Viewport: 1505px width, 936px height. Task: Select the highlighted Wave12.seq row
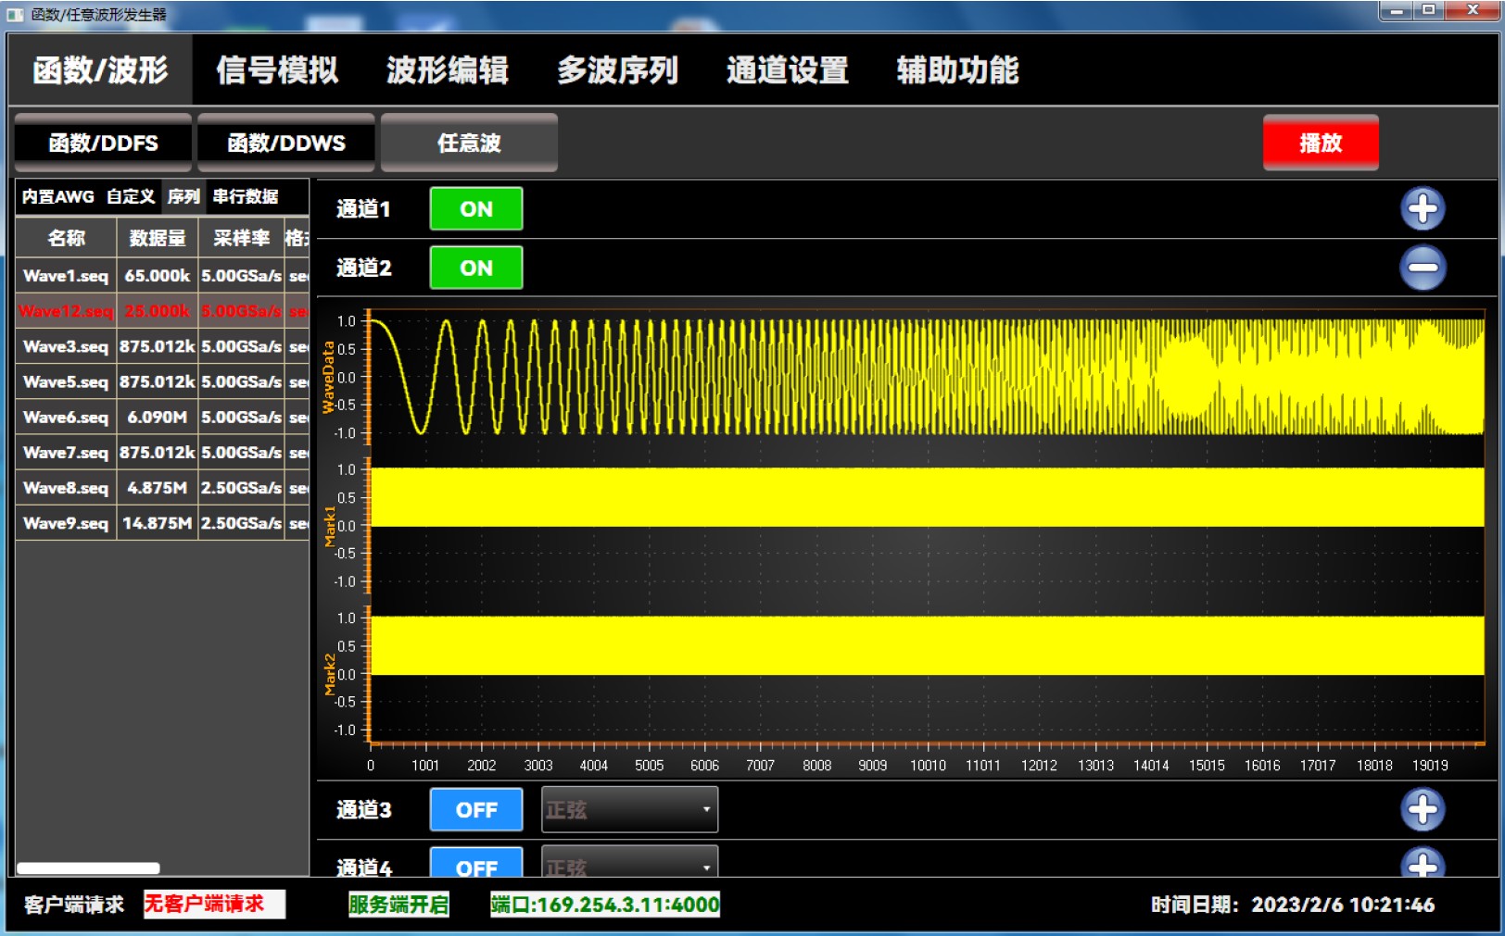click(x=162, y=311)
